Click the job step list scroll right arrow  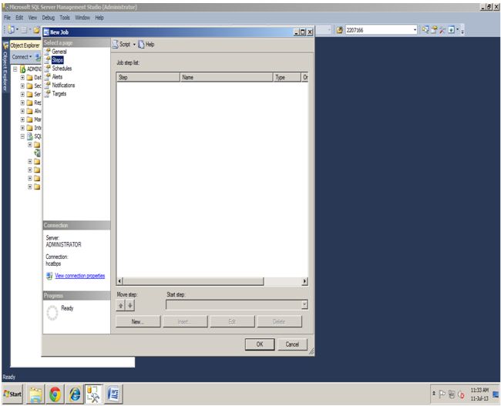tap(304, 281)
